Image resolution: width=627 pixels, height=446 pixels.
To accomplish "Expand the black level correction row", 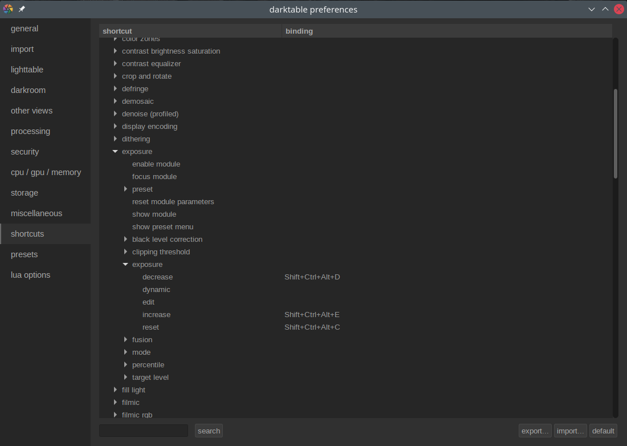I will [x=125, y=239].
